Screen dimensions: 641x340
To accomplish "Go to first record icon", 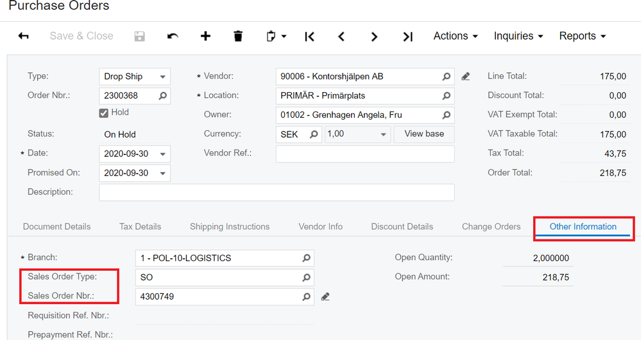I will click(x=309, y=36).
